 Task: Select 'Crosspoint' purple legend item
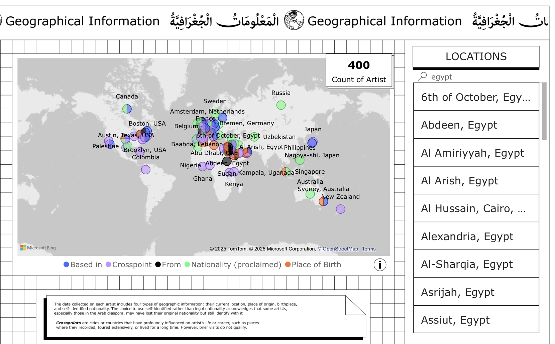coord(129,265)
